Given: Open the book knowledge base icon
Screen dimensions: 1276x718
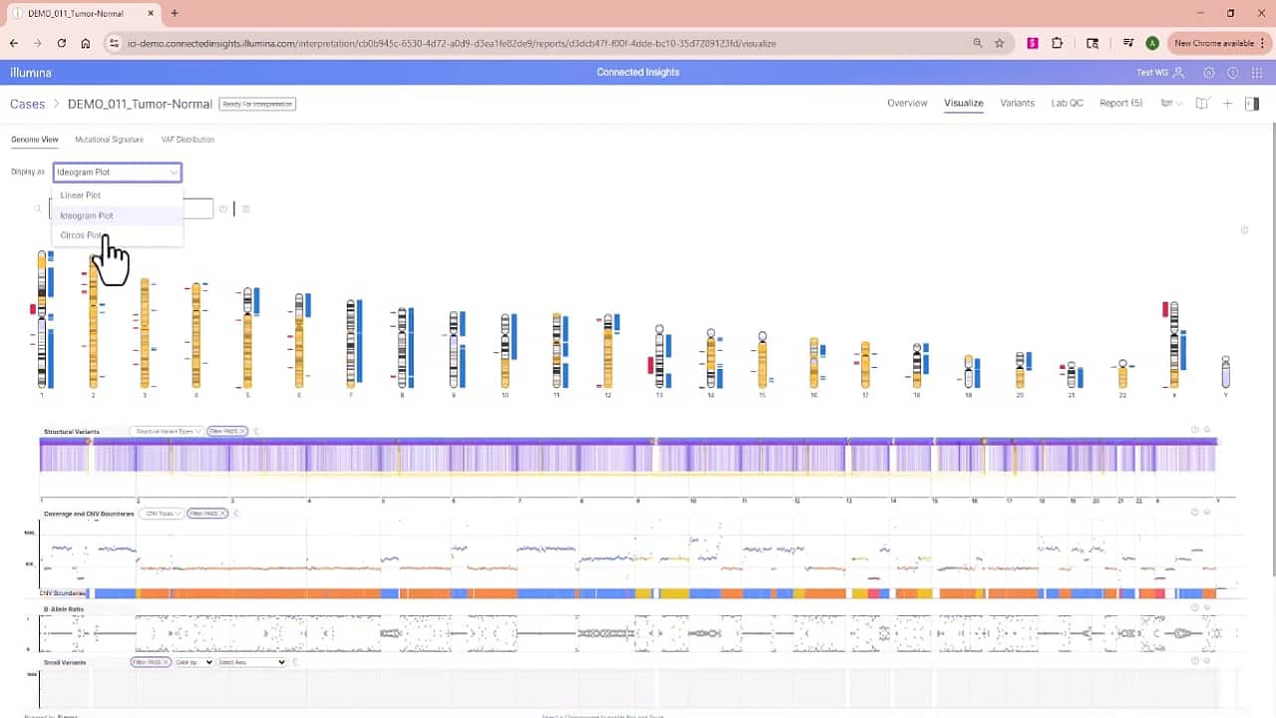Looking at the screenshot, I should click(1202, 104).
